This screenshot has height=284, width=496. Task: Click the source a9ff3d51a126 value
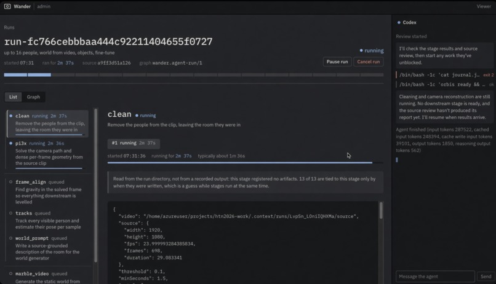[x=114, y=63]
